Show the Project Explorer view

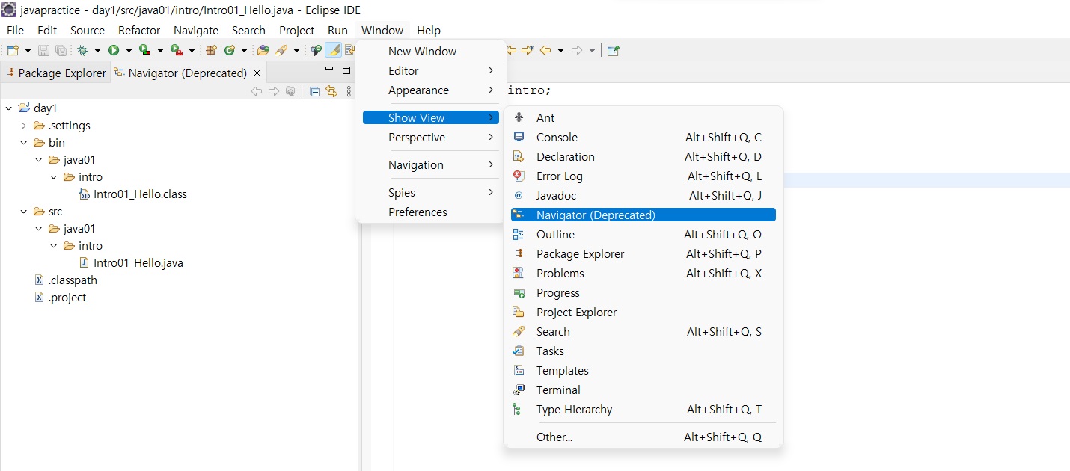[x=643, y=313]
